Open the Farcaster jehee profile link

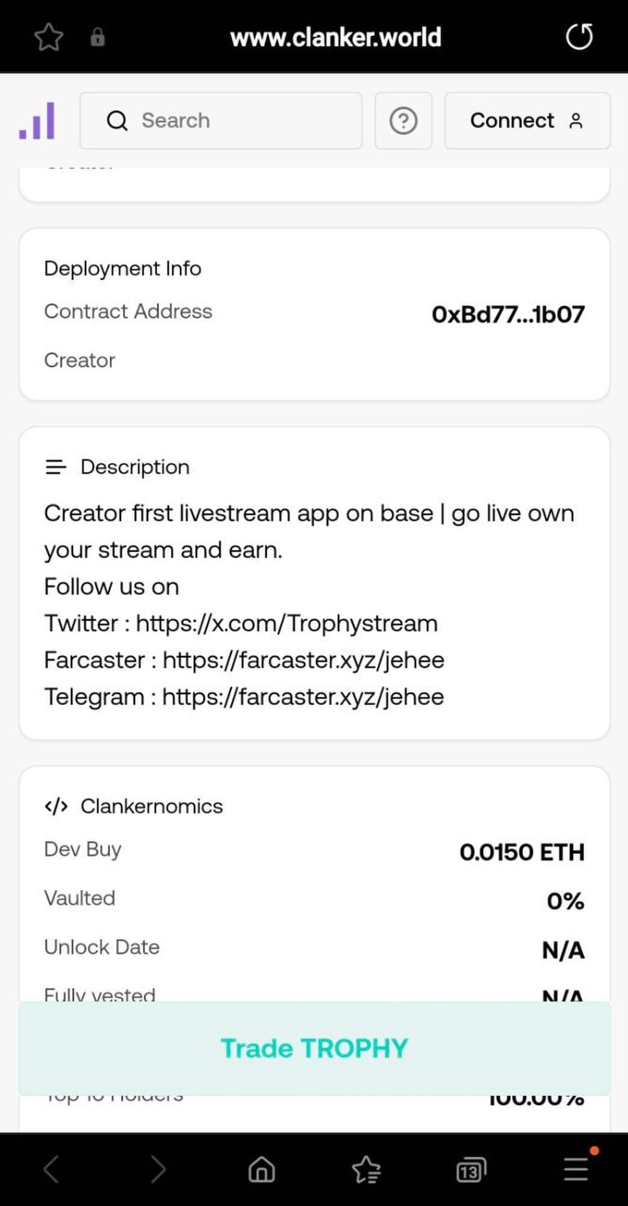(303, 660)
